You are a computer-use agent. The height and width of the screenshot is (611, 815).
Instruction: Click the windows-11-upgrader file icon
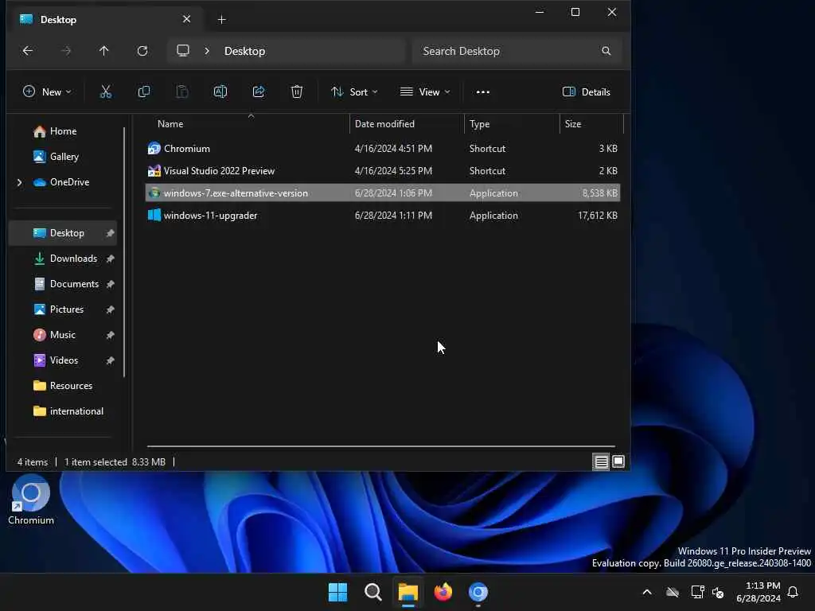pyautogui.click(x=154, y=215)
